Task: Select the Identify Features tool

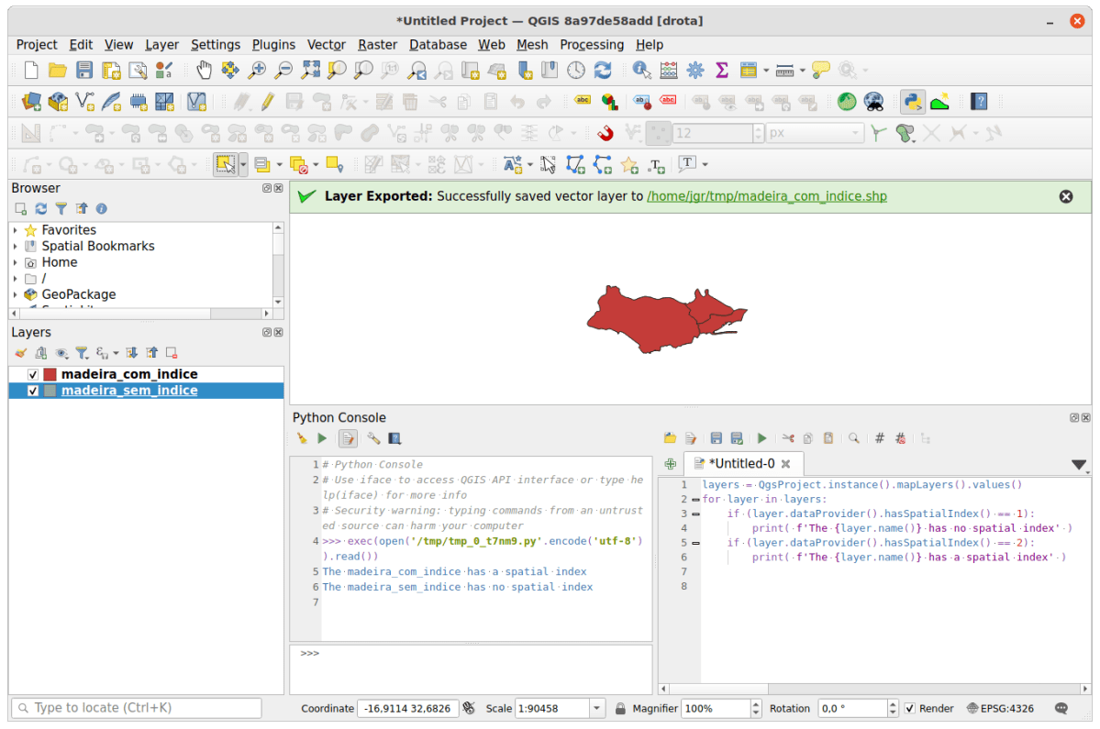Action: pos(641,70)
